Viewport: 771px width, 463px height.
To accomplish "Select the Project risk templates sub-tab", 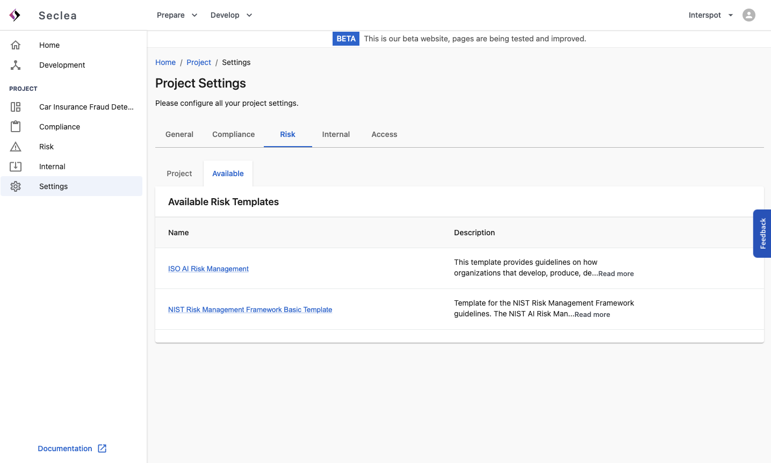I will (179, 173).
